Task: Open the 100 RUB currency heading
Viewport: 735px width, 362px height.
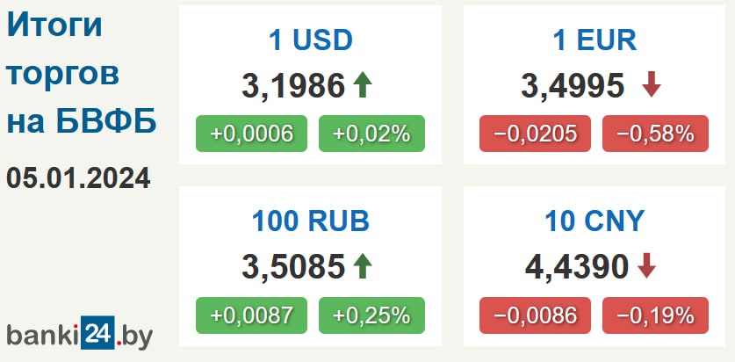Action: click(x=310, y=221)
